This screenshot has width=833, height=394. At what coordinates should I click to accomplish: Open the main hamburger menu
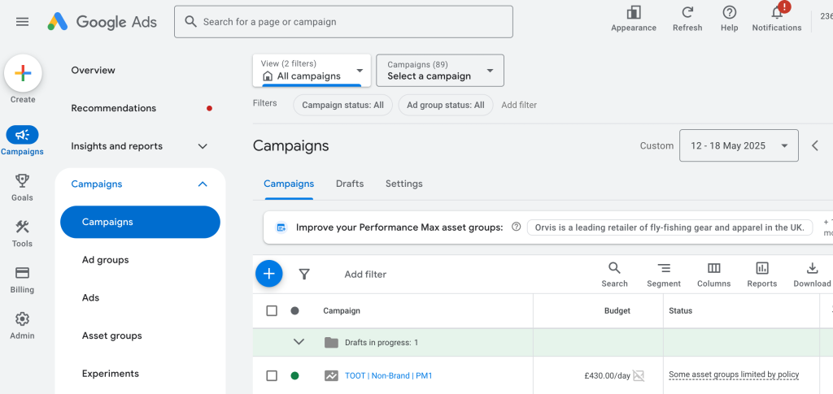23,22
